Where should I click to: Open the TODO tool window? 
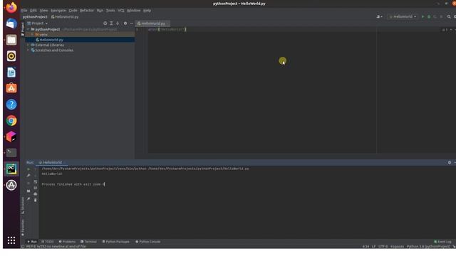(48, 242)
